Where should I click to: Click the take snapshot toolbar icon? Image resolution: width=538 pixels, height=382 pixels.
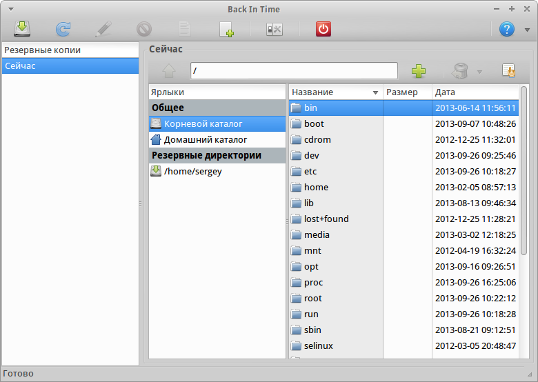pyautogui.click(x=21, y=29)
